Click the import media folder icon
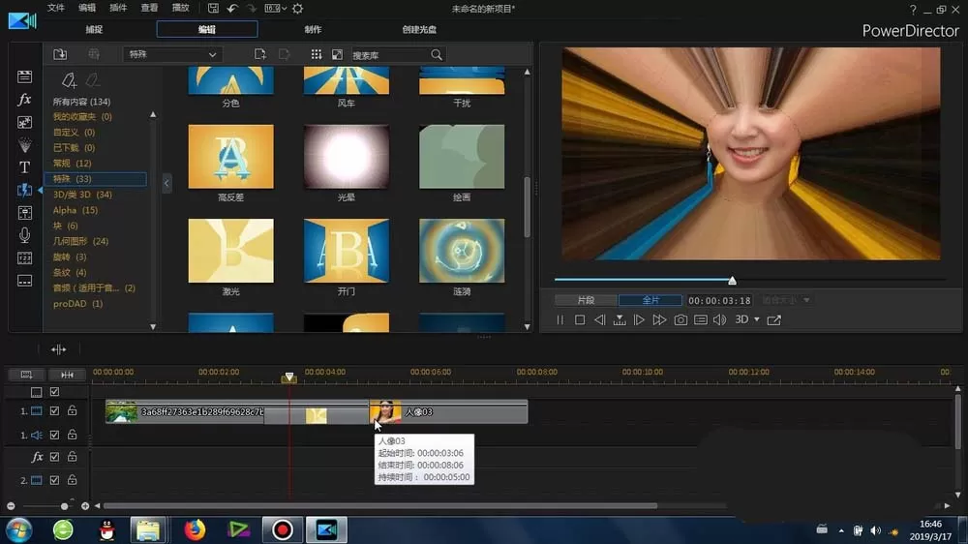The image size is (968, 544). [x=60, y=54]
